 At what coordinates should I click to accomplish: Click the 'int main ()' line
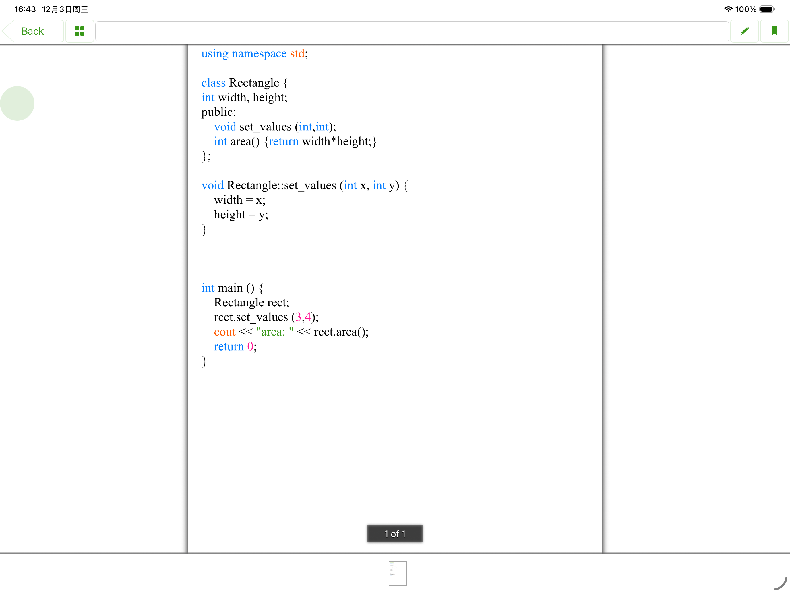232,288
